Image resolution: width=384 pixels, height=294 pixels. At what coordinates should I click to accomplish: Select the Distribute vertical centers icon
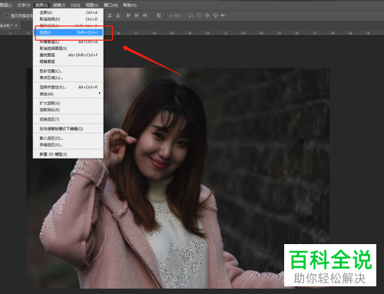110,15
